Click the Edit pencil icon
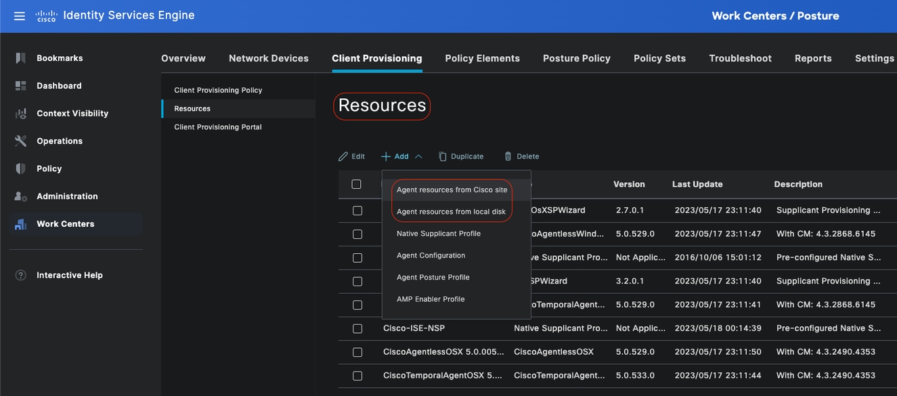Viewport: 897px width, 396px height. pos(343,156)
